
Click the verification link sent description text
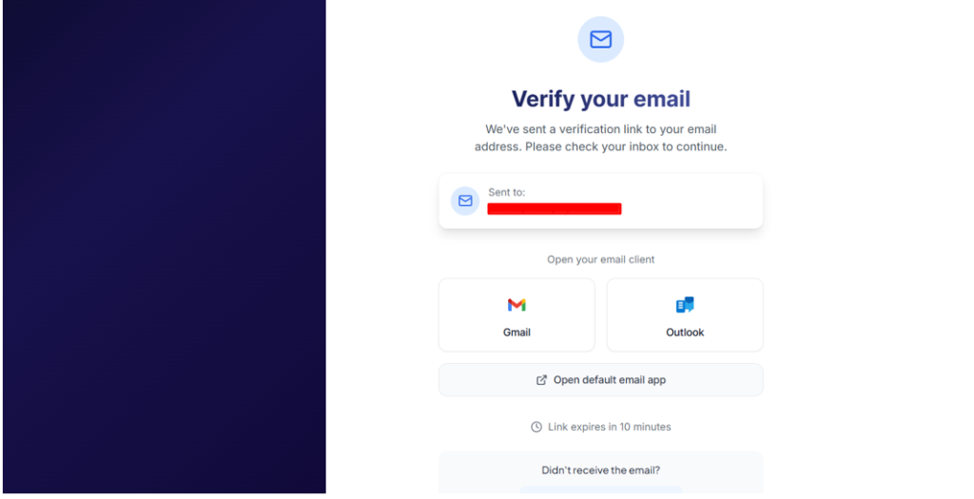pos(600,138)
